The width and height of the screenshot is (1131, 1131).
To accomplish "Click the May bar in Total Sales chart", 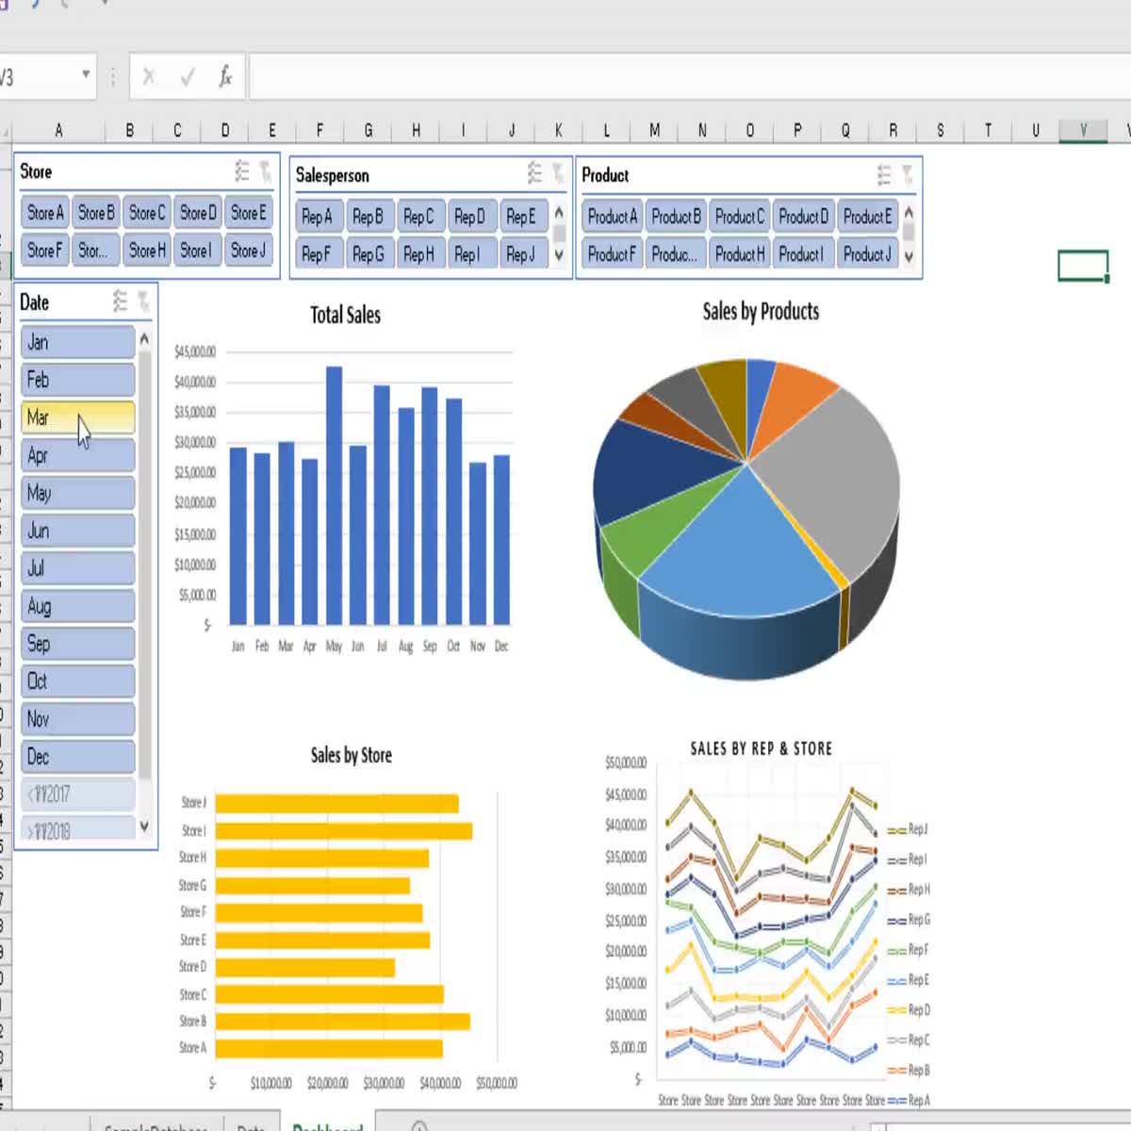I will point(334,495).
